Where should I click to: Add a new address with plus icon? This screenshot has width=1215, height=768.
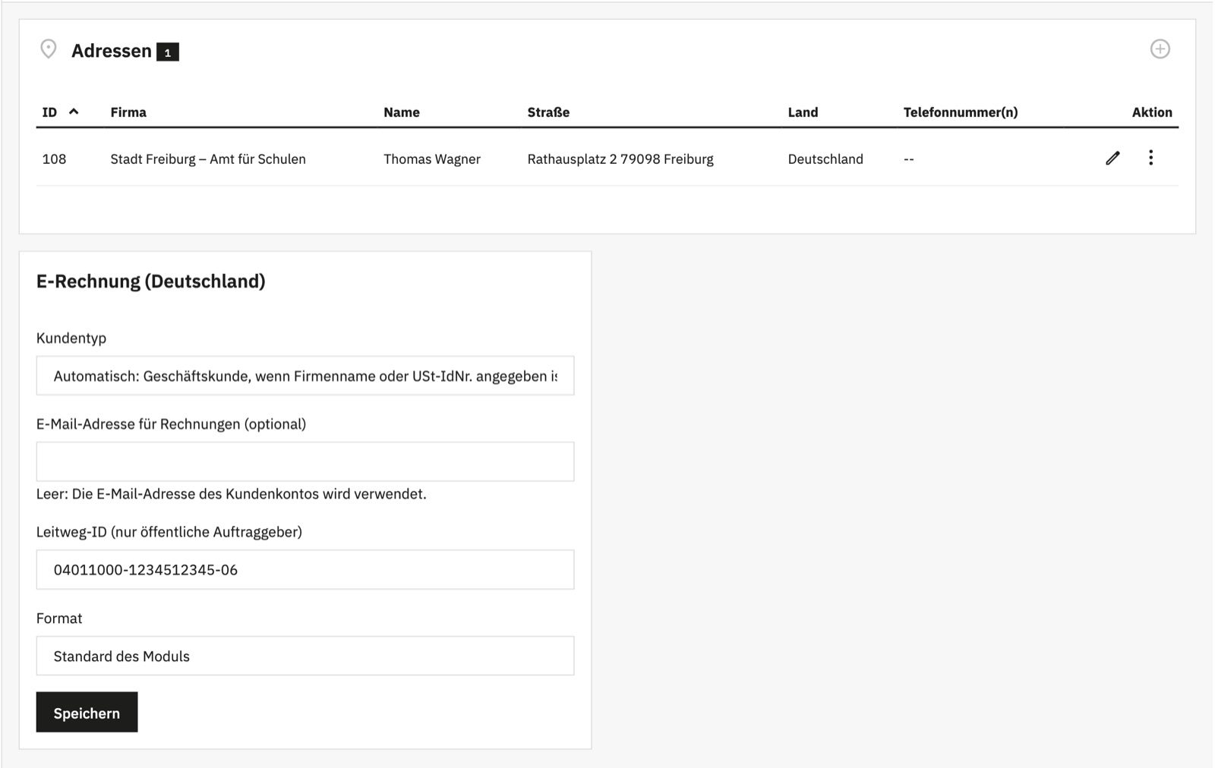1160,49
